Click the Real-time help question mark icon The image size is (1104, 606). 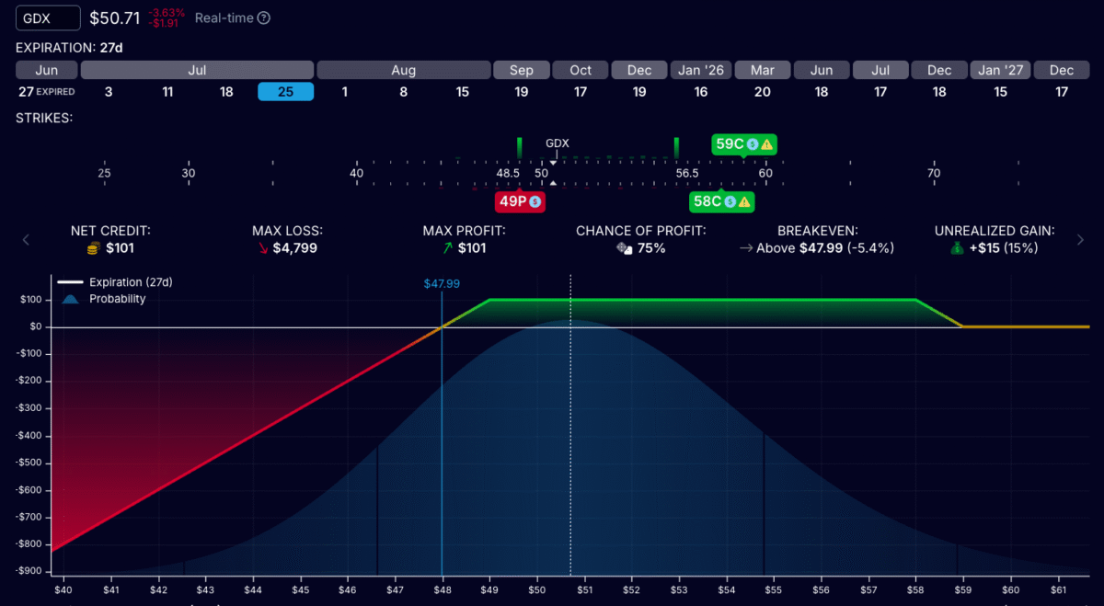(x=264, y=18)
